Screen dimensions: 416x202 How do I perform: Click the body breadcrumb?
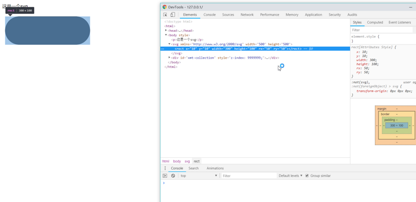(177, 161)
